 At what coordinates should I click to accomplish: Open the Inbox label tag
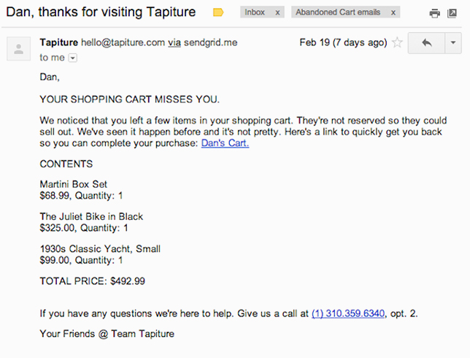255,12
